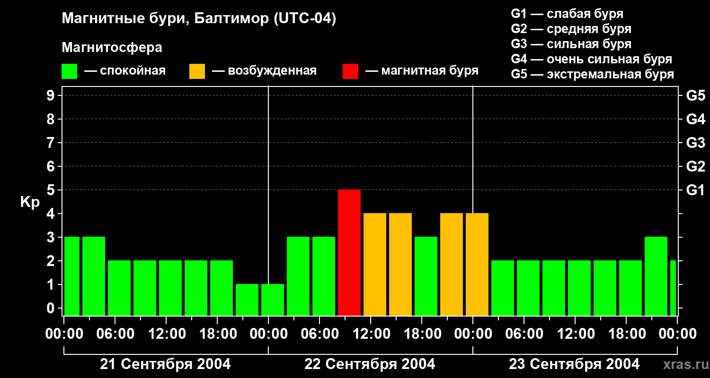Screen dimensions: 710x378
Task: Click the '— возбужденная' legend label
Action: (264, 71)
